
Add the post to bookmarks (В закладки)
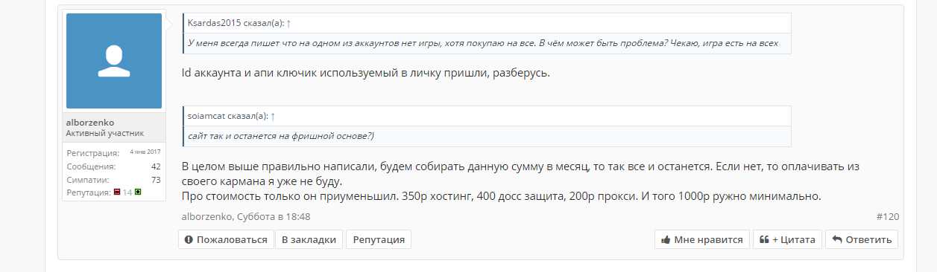point(309,239)
